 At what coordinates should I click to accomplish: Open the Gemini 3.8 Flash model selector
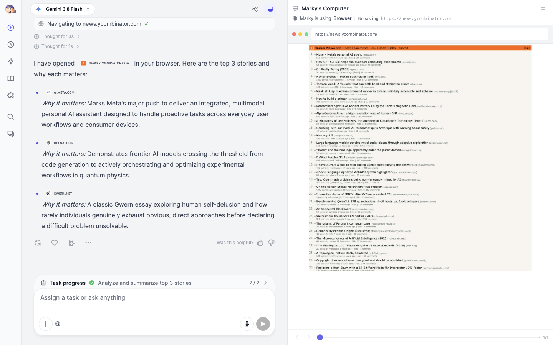coord(63,9)
